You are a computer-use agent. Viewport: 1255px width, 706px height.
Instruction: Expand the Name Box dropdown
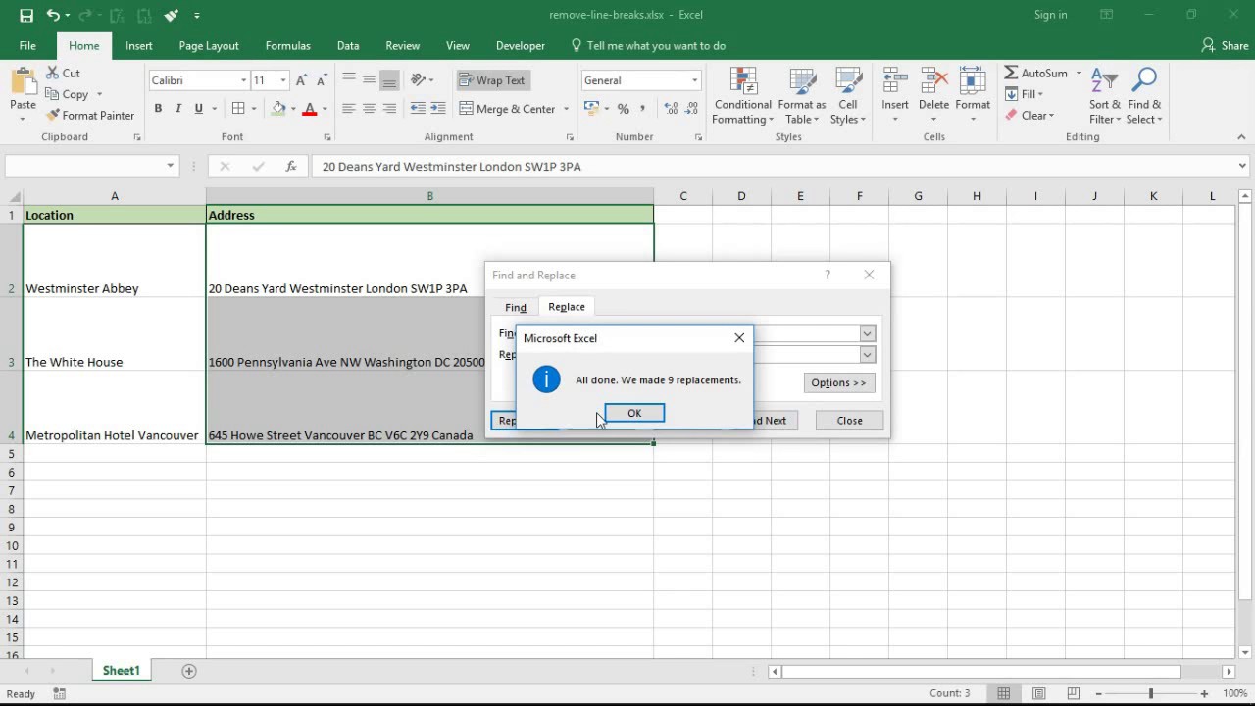(171, 167)
